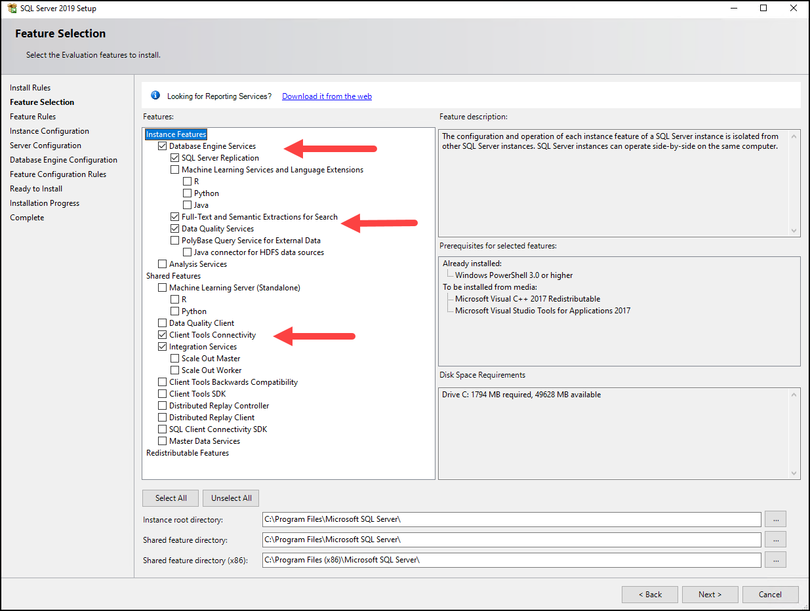The height and width of the screenshot is (611, 810).
Task: Open the Download it from the web link
Action: [x=327, y=96]
